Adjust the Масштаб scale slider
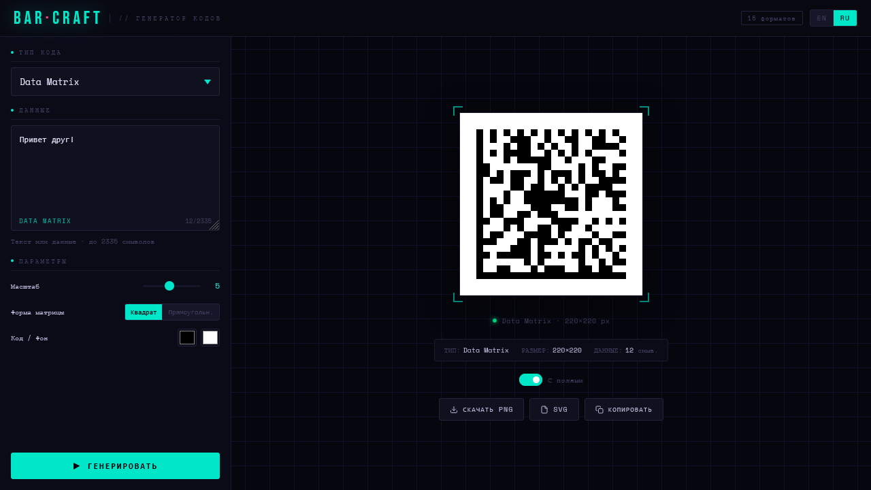 171,286
